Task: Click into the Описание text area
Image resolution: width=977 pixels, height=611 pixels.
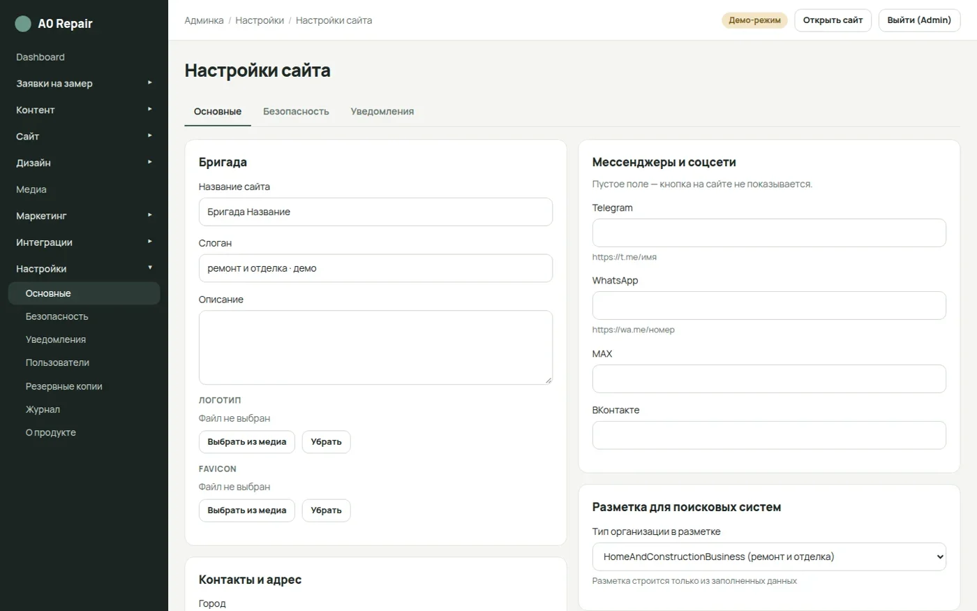Action: tap(375, 348)
